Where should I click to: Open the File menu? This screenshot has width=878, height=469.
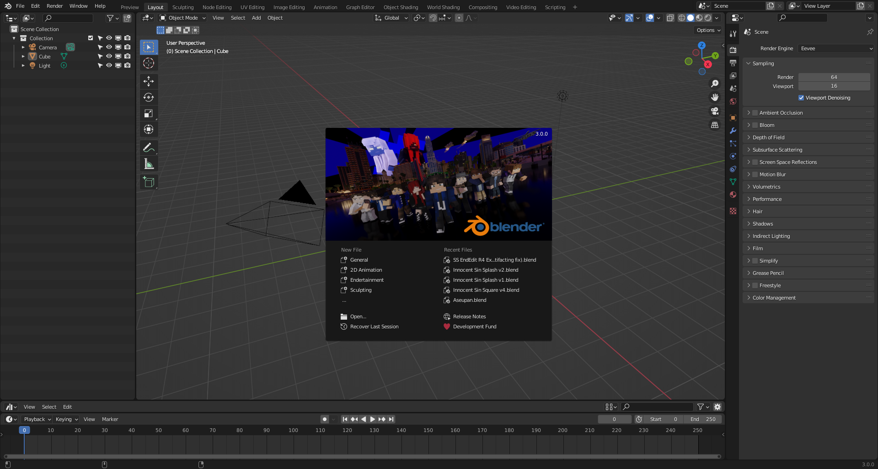(x=20, y=6)
